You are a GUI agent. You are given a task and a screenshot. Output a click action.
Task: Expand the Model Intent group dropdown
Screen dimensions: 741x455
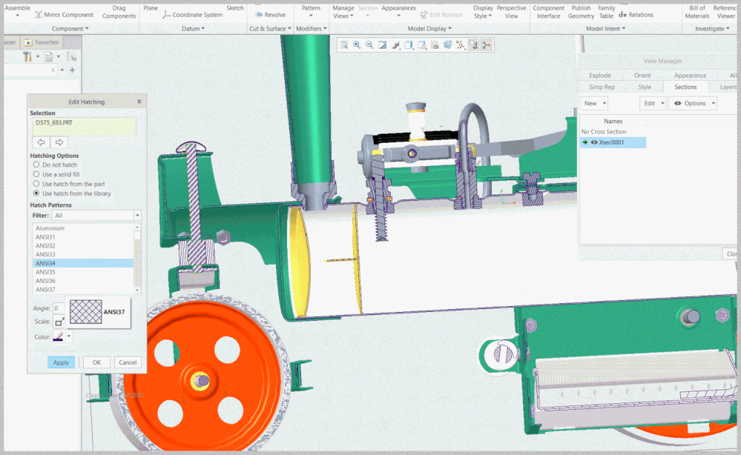pos(606,29)
